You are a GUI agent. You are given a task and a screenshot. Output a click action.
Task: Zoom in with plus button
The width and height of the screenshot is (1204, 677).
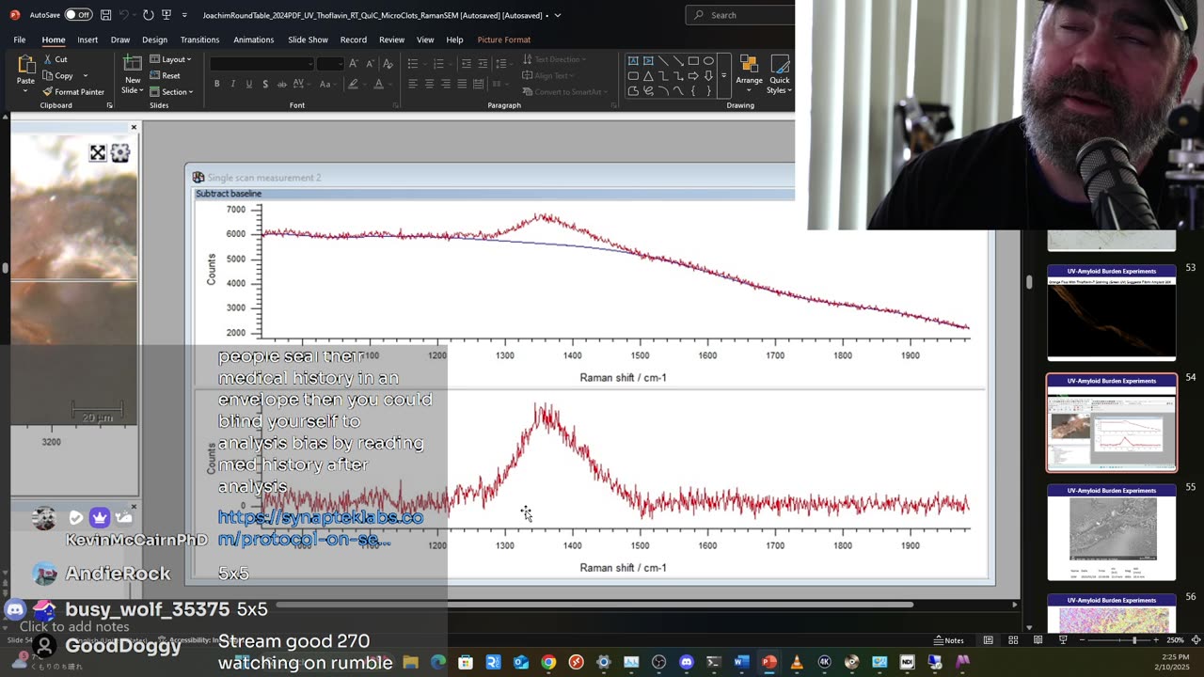pos(1156,640)
